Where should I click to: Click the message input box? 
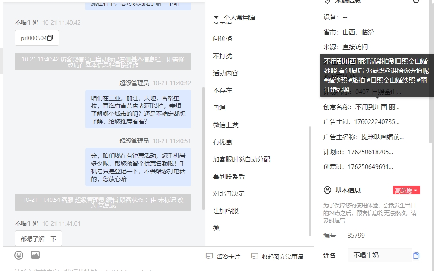pos(158,268)
